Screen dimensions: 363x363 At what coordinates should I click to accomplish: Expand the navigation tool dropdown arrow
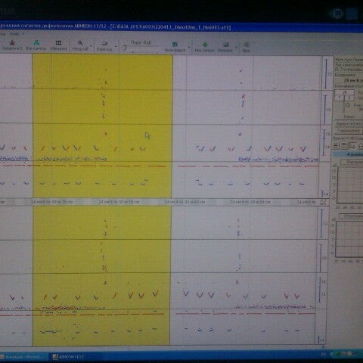(x=116, y=47)
